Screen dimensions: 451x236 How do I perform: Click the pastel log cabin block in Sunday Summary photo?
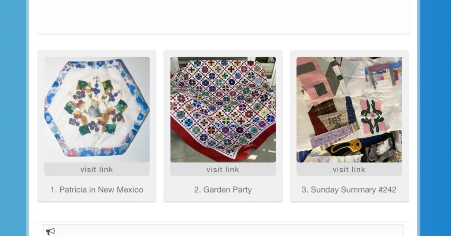[x=384, y=74]
